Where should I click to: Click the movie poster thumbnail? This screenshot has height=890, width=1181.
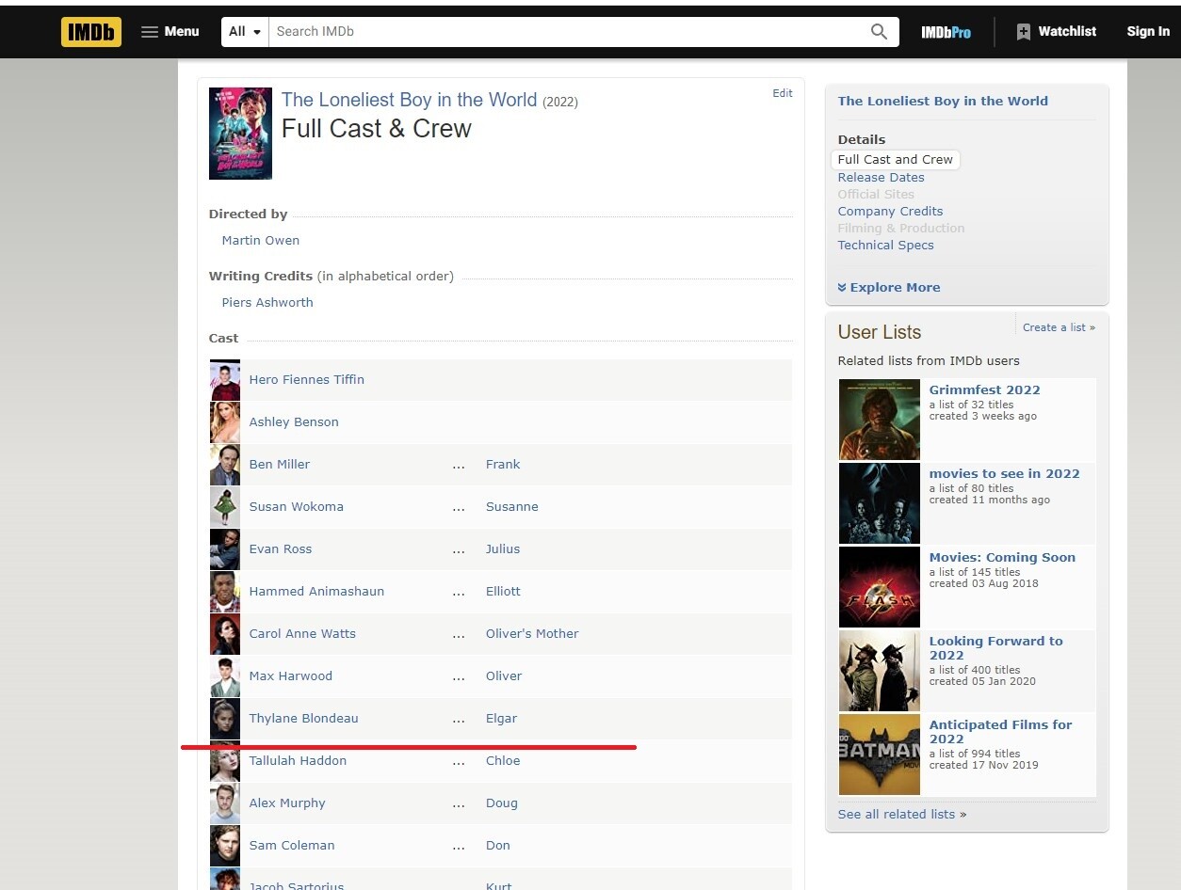(240, 134)
